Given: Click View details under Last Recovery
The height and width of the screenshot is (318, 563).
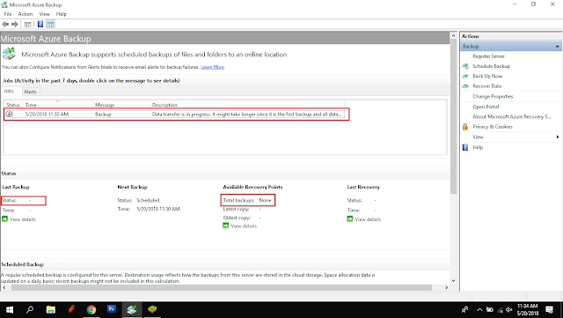Looking at the screenshot, I should click(368, 219).
